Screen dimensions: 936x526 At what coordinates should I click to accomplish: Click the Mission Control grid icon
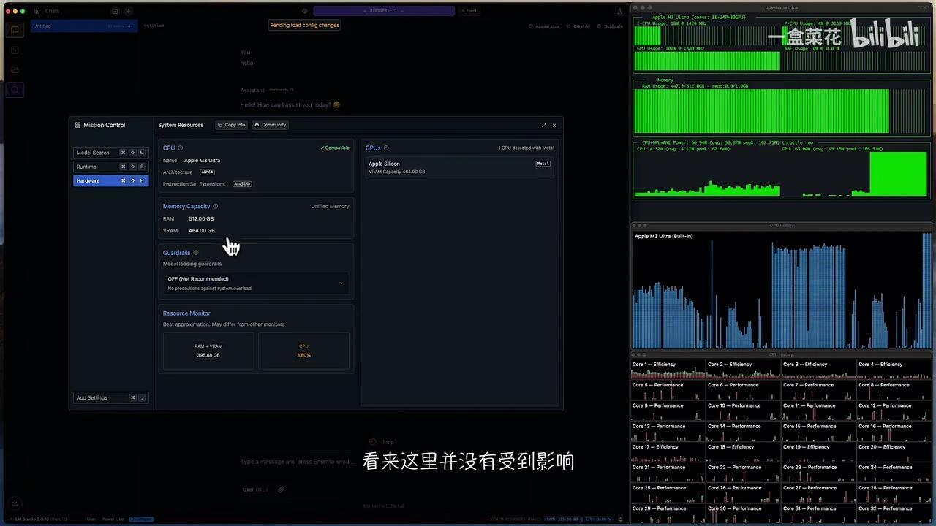point(78,125)
